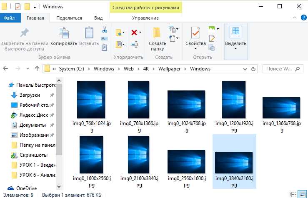
Task: Click the Copy icon in ribbon
Action: 64,33
